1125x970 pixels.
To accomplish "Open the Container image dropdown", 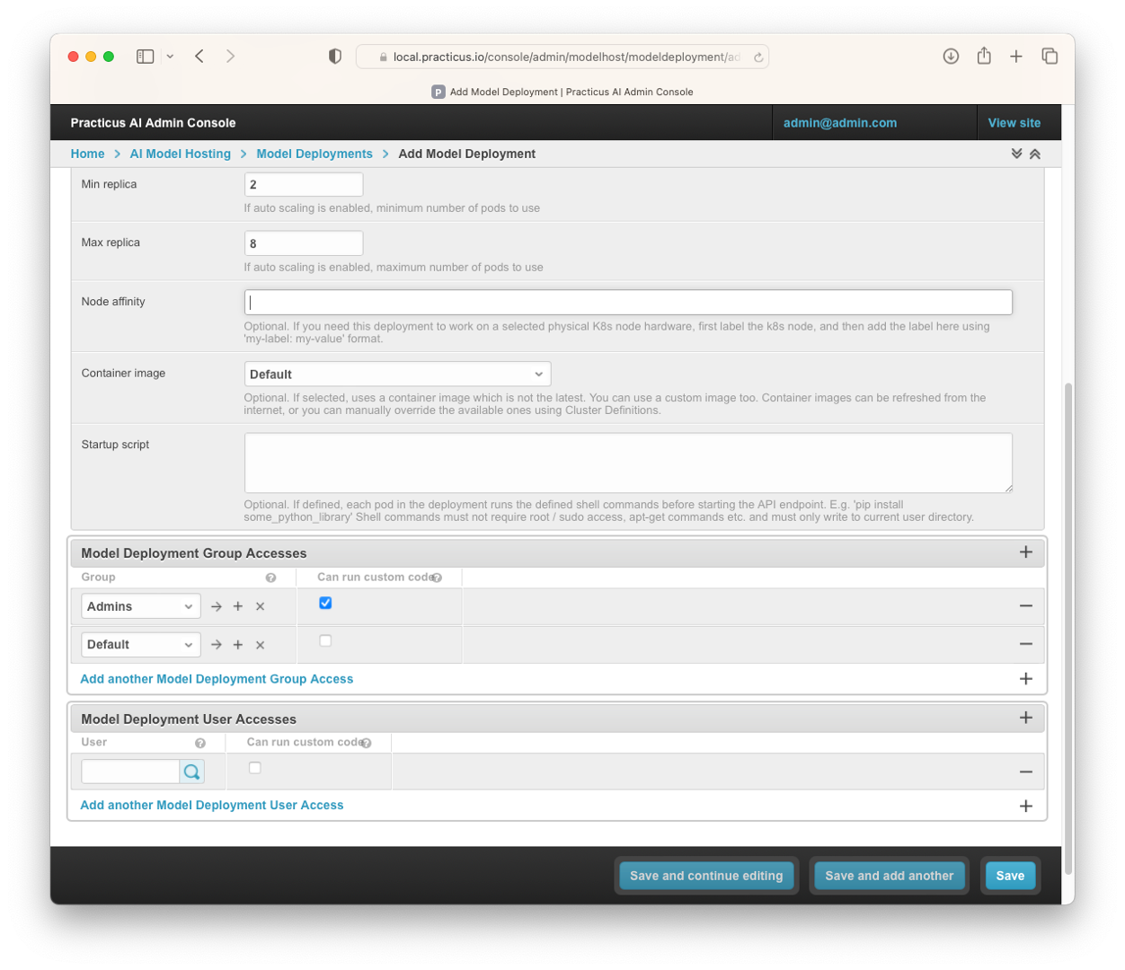I will 397,374.
